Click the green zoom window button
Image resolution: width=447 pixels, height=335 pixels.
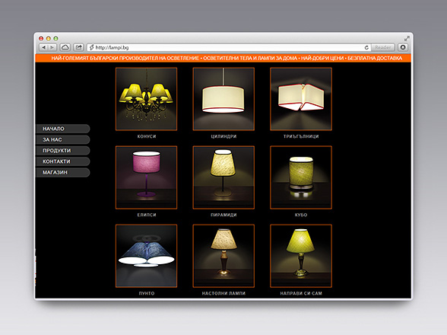56,38
